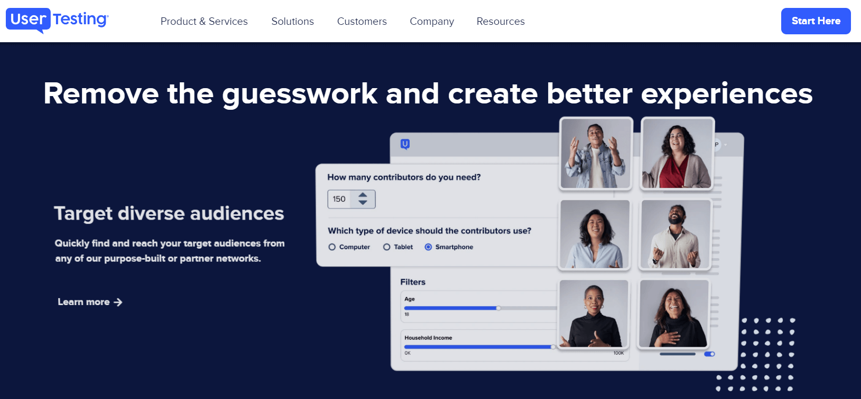
Task: Follow the Learn more link
Action: 84,302
